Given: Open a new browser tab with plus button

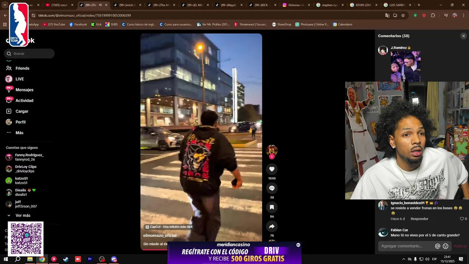Looking at the screenshot, I should click(419, 5).
